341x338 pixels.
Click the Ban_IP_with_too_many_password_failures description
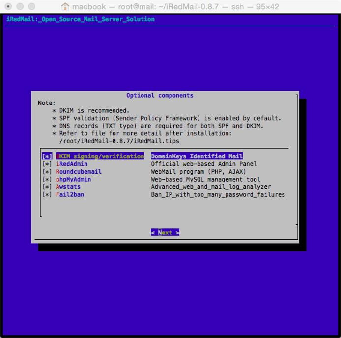coord(218,194)
